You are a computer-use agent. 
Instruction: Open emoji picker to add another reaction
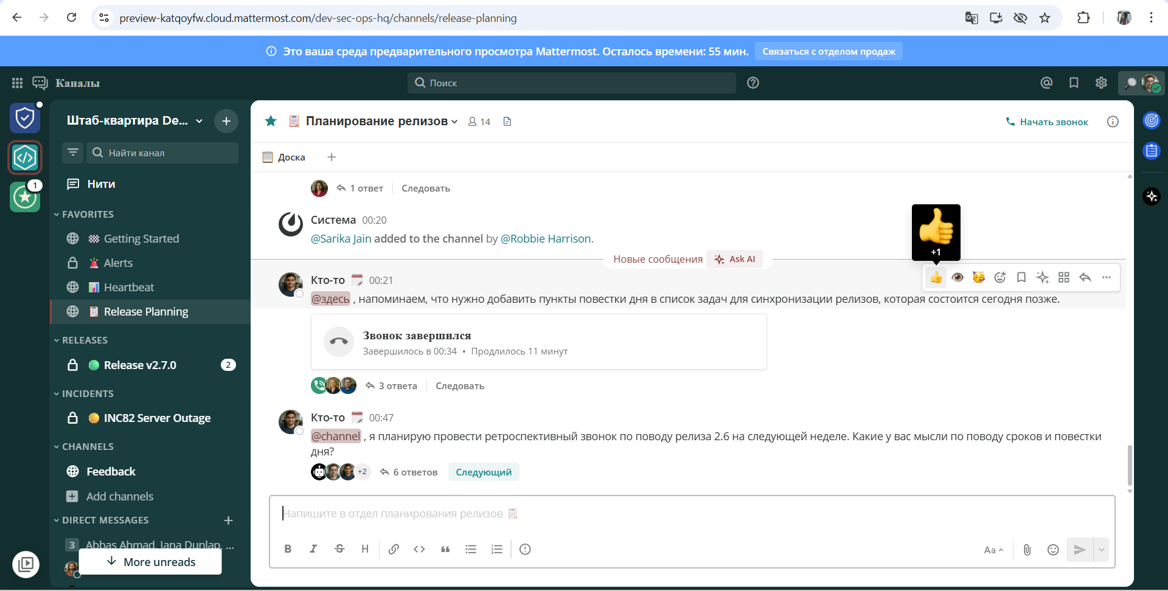coord(999,277)
